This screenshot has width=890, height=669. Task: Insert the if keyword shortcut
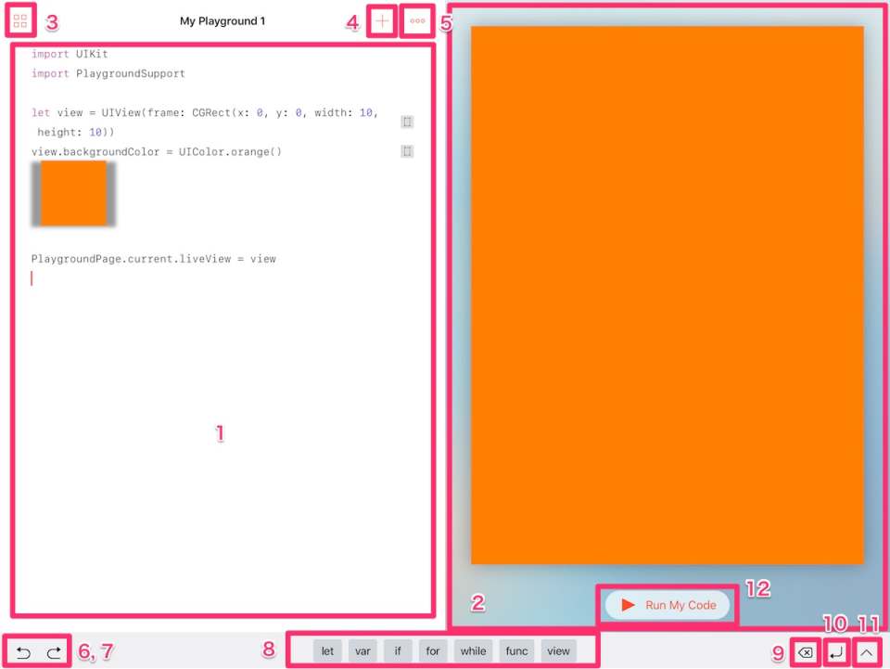point(397,650)
